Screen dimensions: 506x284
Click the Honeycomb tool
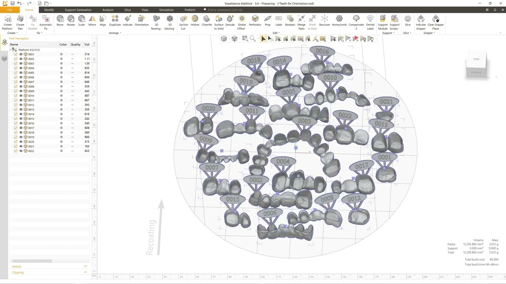click(339, 21)
